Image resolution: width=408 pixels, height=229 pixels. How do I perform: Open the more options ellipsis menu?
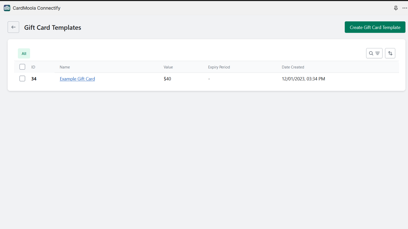point(405,8)
